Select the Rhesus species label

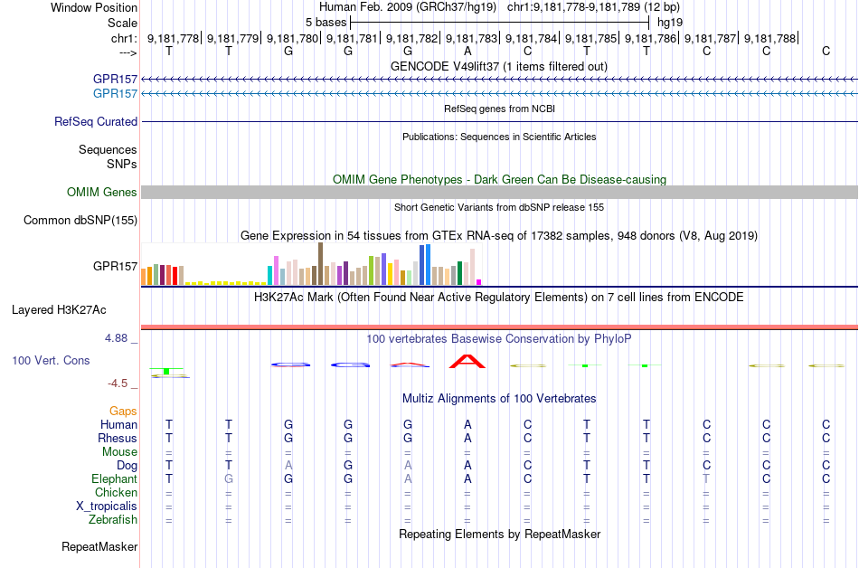[x=118, y=438]
